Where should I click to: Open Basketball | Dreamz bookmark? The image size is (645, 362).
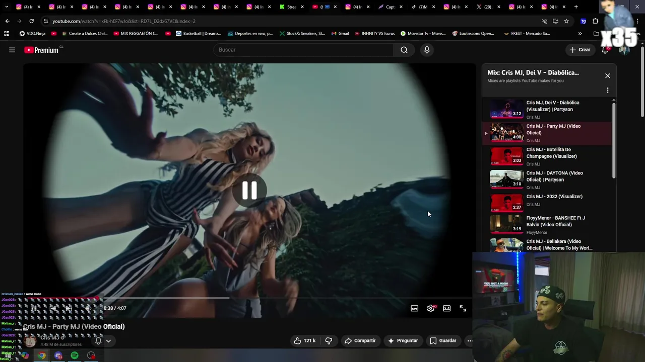198,34
